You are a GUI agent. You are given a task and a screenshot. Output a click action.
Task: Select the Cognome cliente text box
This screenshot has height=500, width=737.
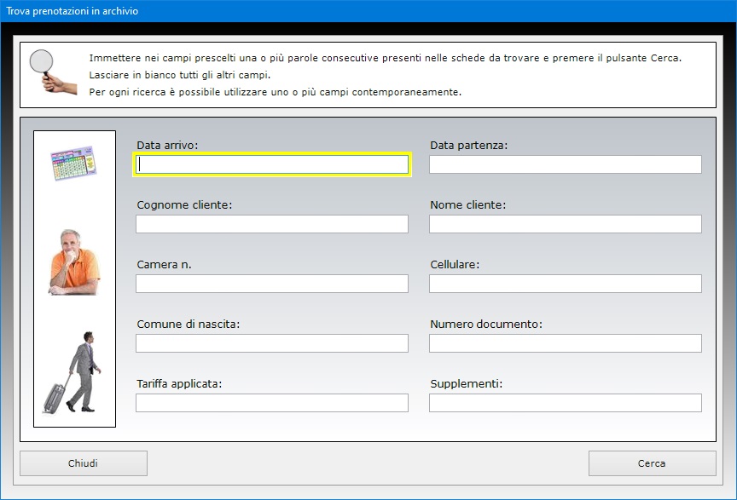tap(272, 224)
